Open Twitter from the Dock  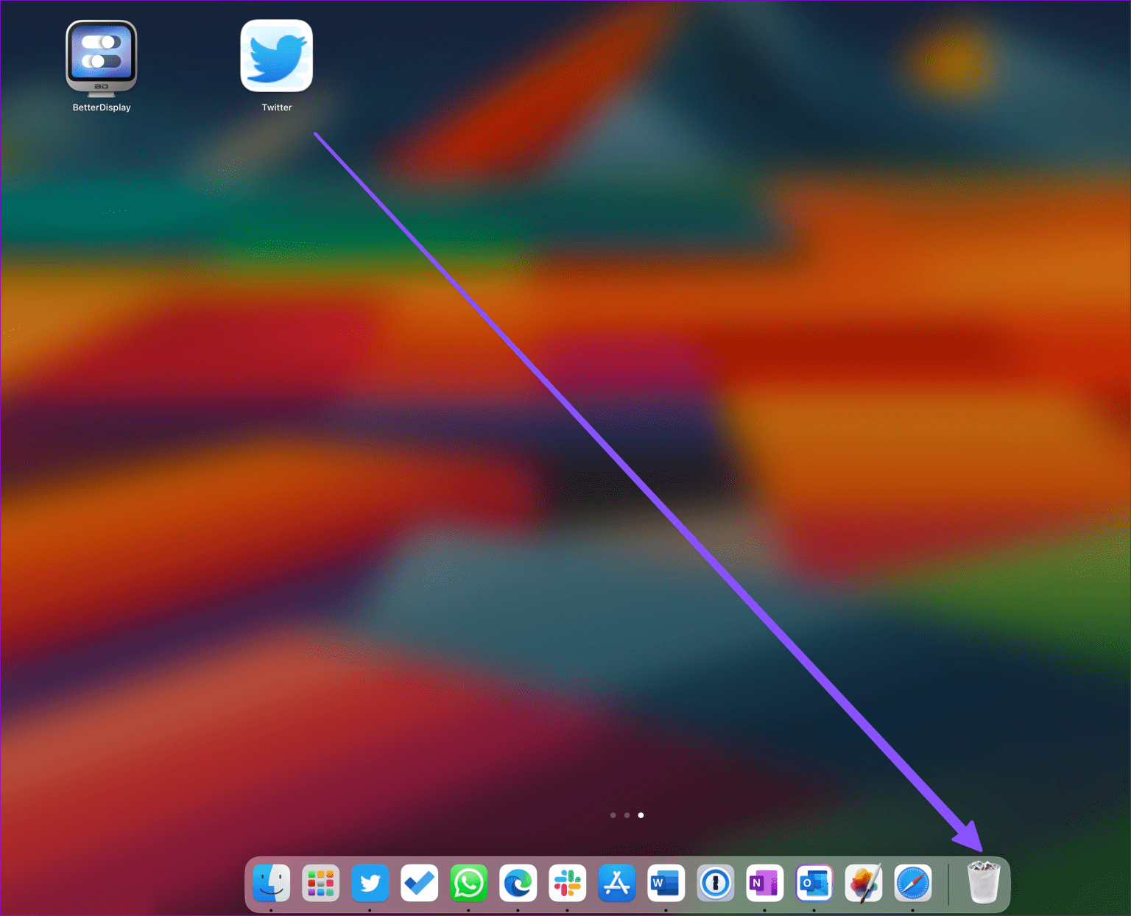[x=370, y=883]
